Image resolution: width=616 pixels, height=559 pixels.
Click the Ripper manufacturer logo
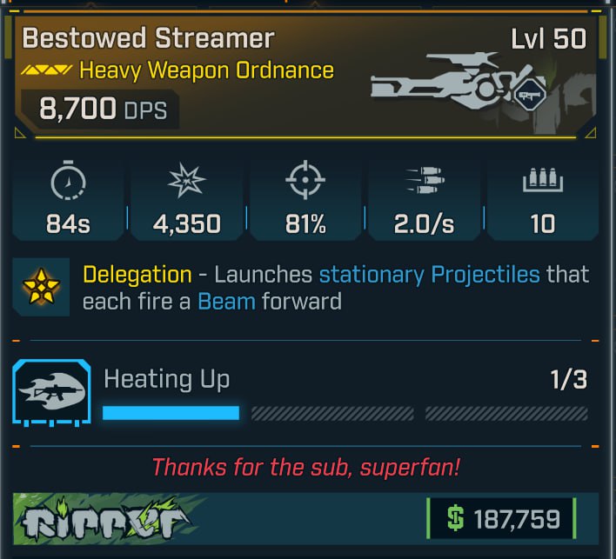click(x=106, y=519)
